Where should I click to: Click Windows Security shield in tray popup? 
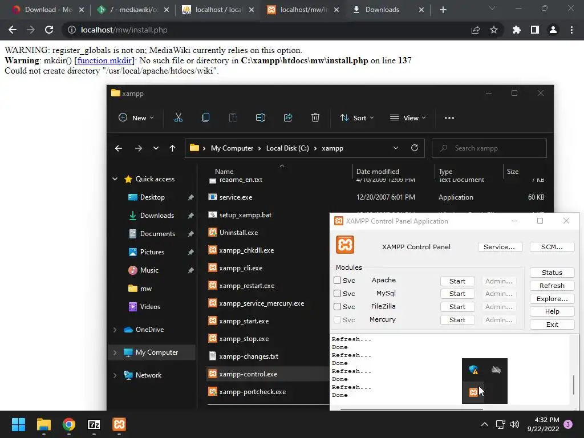(473, 370)
